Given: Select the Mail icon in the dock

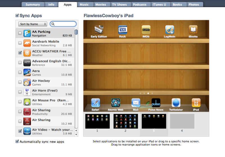Looking at the screenshot, I should (136, 103).
